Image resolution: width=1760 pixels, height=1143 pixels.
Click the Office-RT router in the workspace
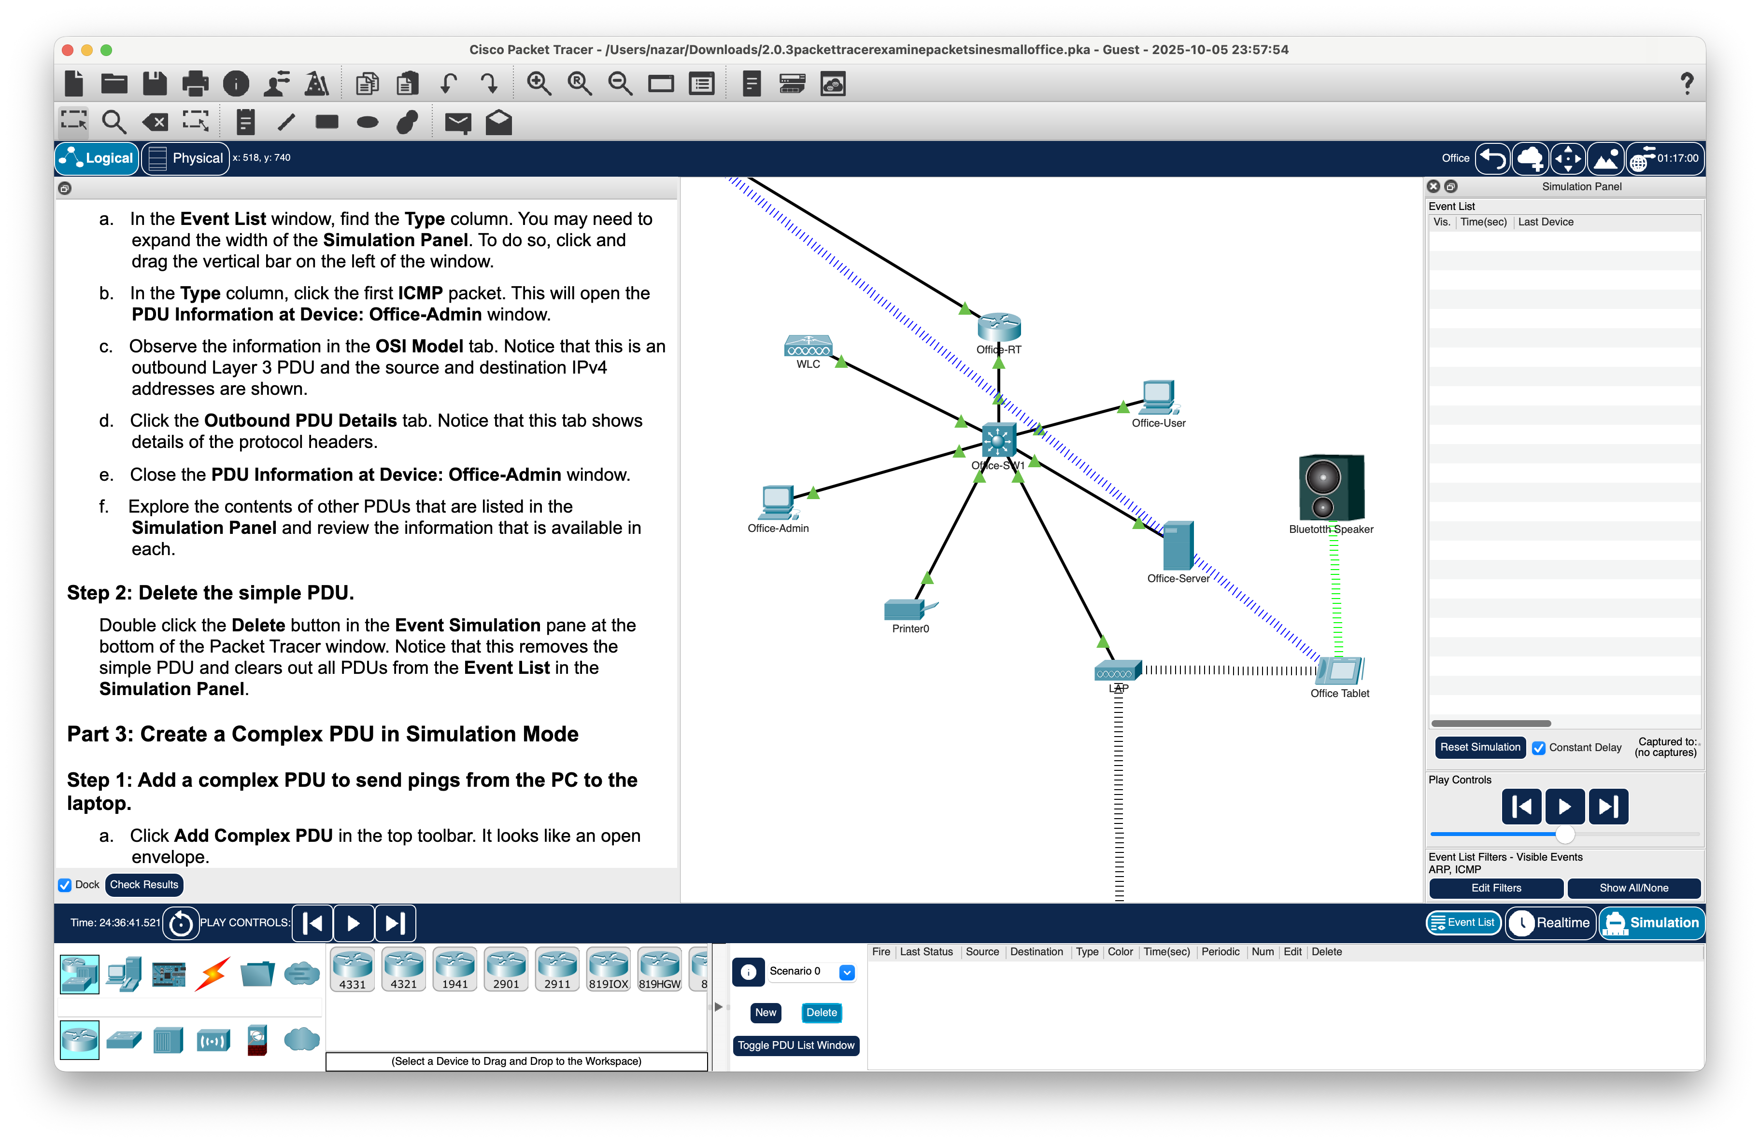999,327
